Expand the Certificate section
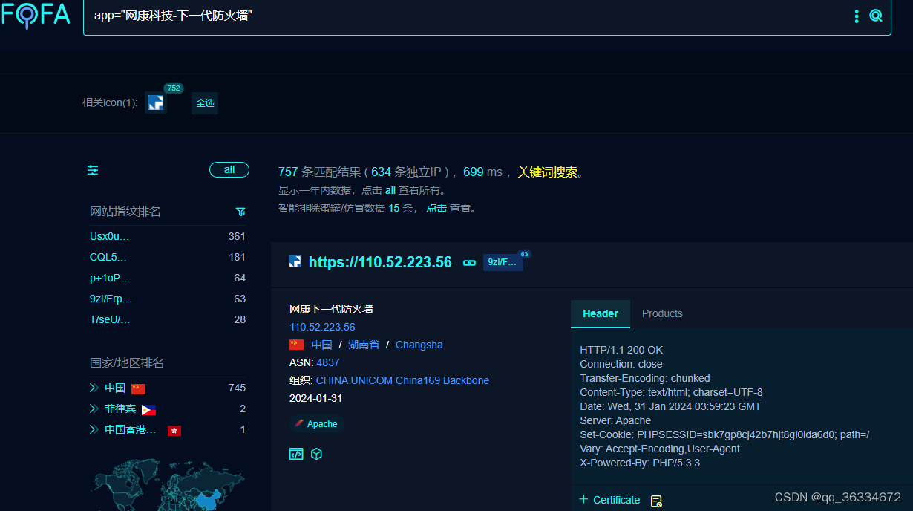 click(609, 500)
